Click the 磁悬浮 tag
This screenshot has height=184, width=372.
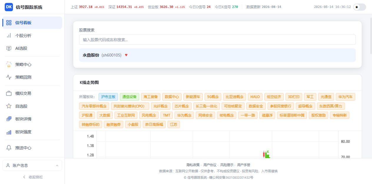(267, 115)
